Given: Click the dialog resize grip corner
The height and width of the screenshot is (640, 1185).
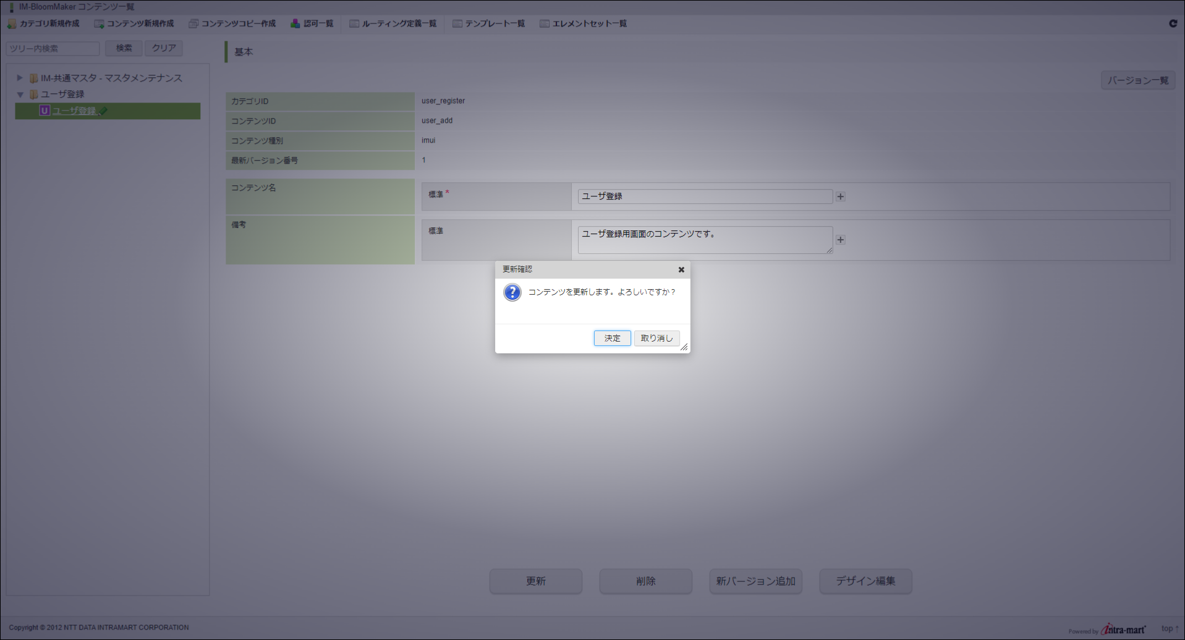Looking at the screenshot, I should click(684, 347).
